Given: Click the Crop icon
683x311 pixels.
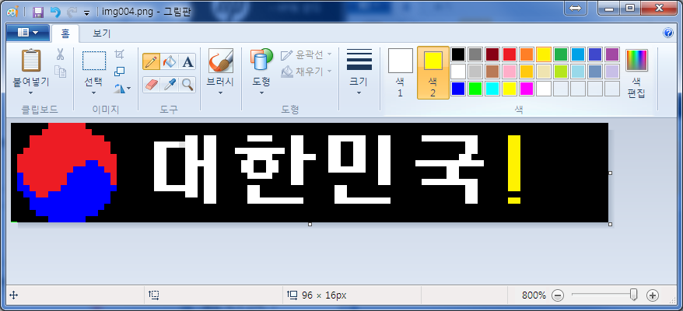Looking at the screenshot, I should [119, 54].
